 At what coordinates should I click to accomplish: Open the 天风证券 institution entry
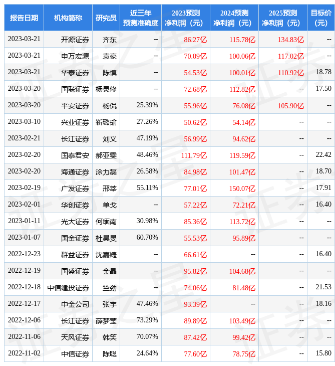pyautogui.click(x=75, y=336)
